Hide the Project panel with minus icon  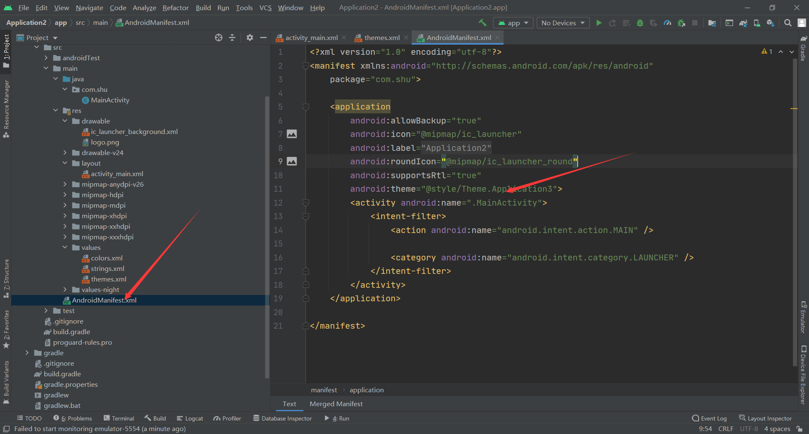[x=263, y=38]
